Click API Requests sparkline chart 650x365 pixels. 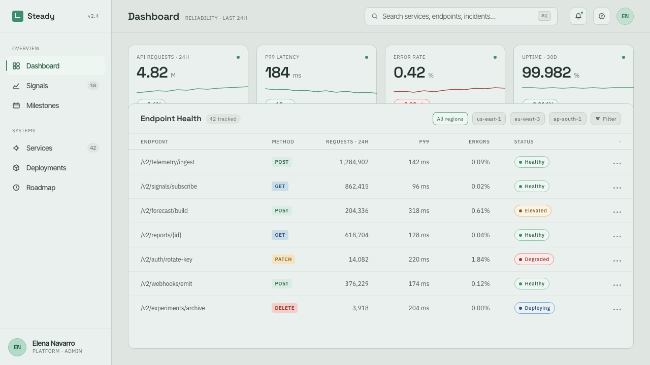192,90
